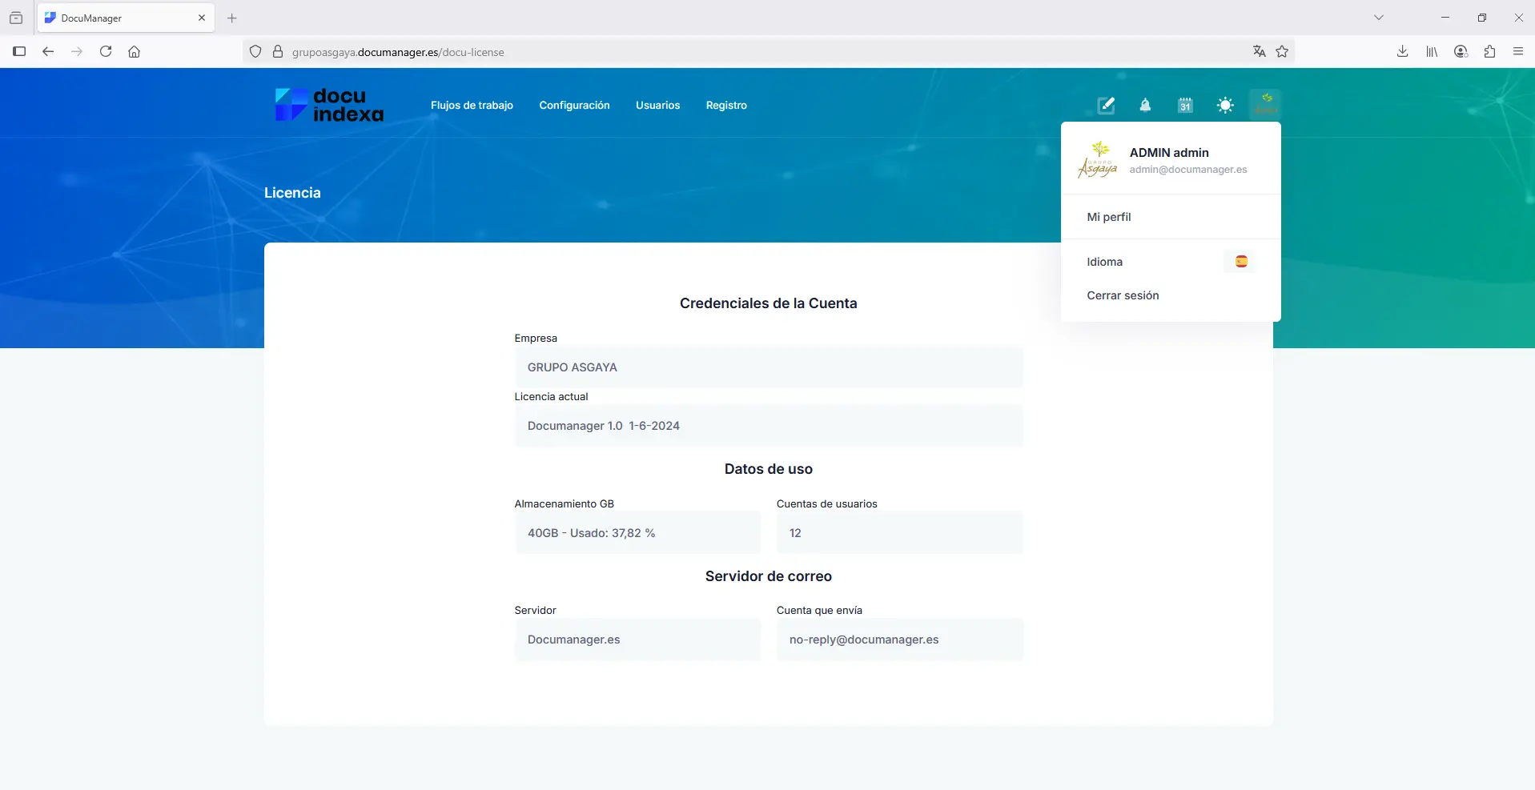This screenshot has height=790, width=1535.
Task: Click the docu indexa logo
Action: (x=329, y=106)
